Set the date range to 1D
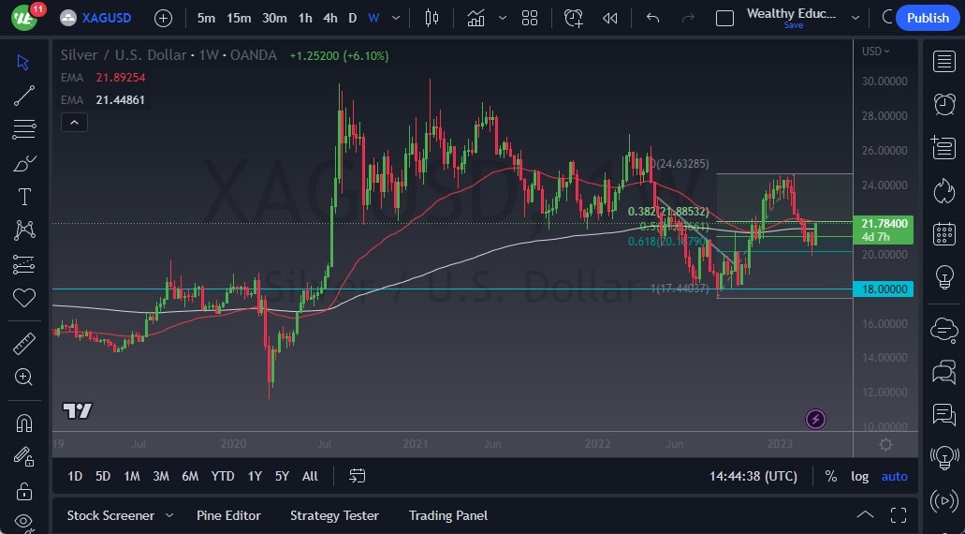 click(x=75, y=476)
